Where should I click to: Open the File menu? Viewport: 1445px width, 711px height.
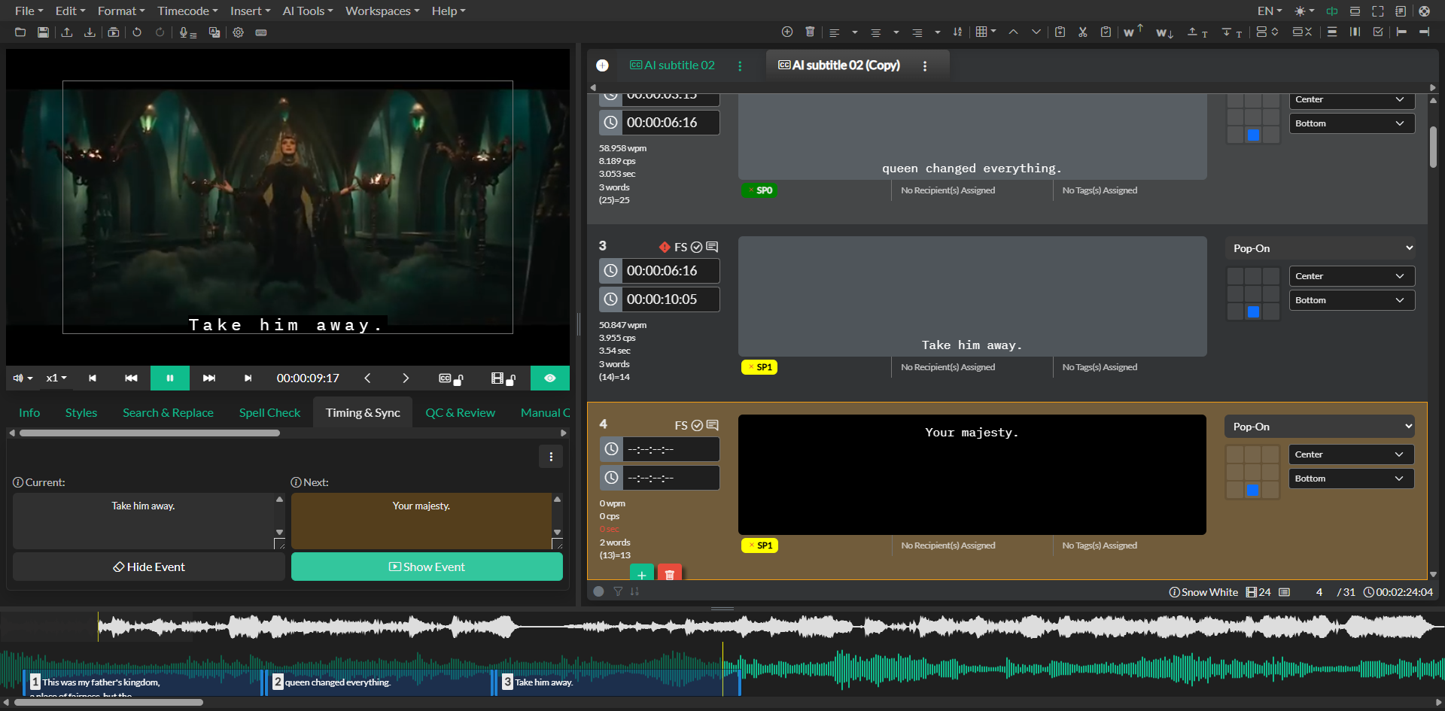[29, 11]
